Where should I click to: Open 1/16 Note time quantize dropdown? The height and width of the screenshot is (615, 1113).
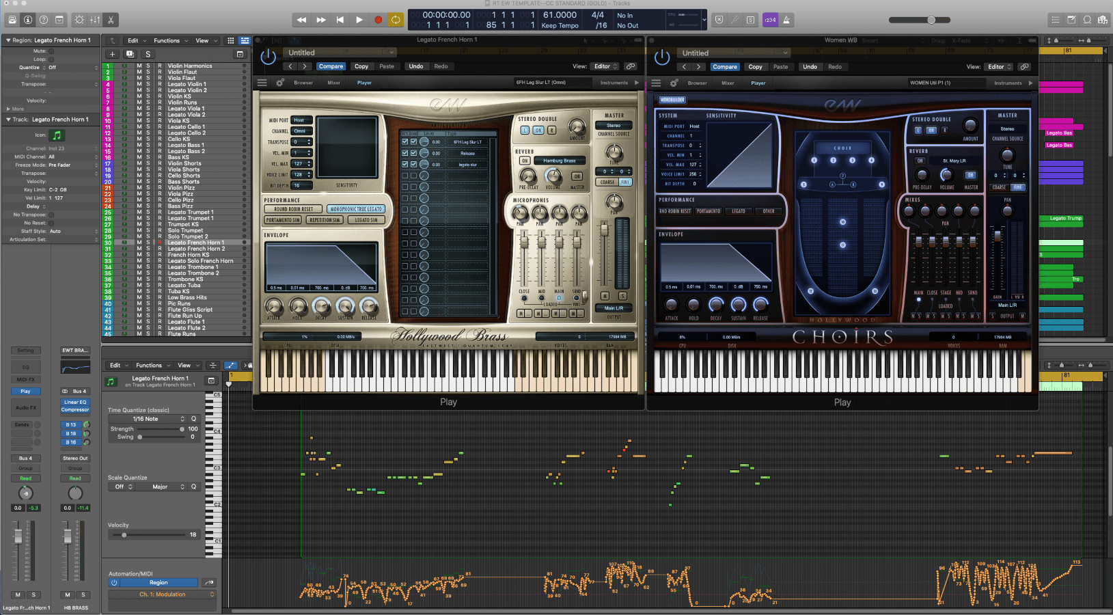148,419
